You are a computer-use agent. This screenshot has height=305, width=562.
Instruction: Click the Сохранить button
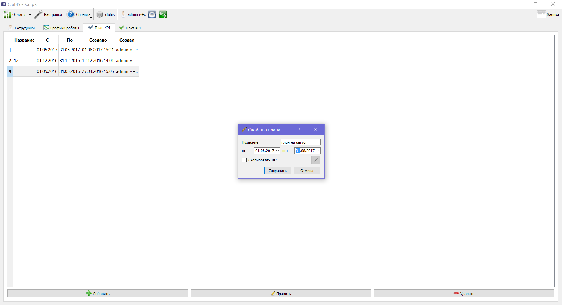point(278,171)
